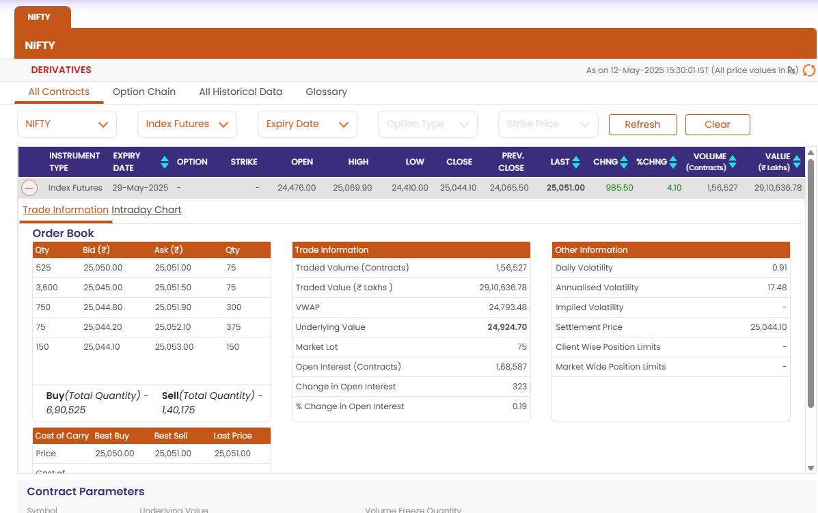Click the change value 985.50
This screenshot has width=818, height=513.
(x=619, y=188)
